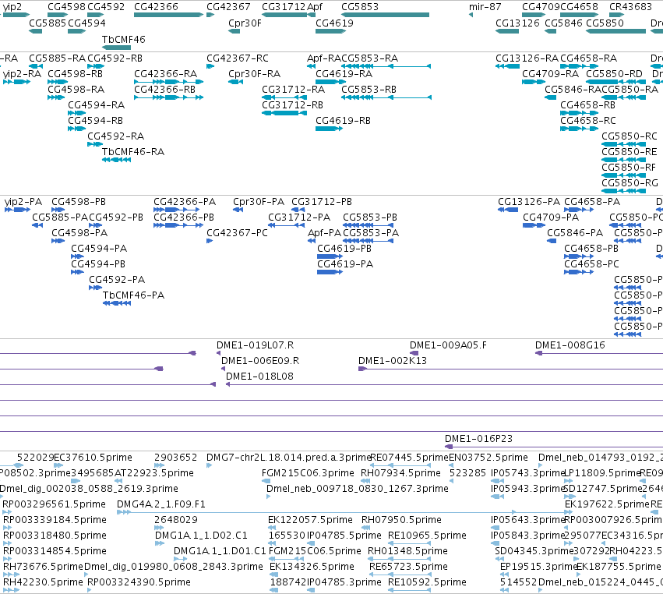The image size is (663, 594).
Task: Select transcript CG5885-RA
Action: pos(57,58)
